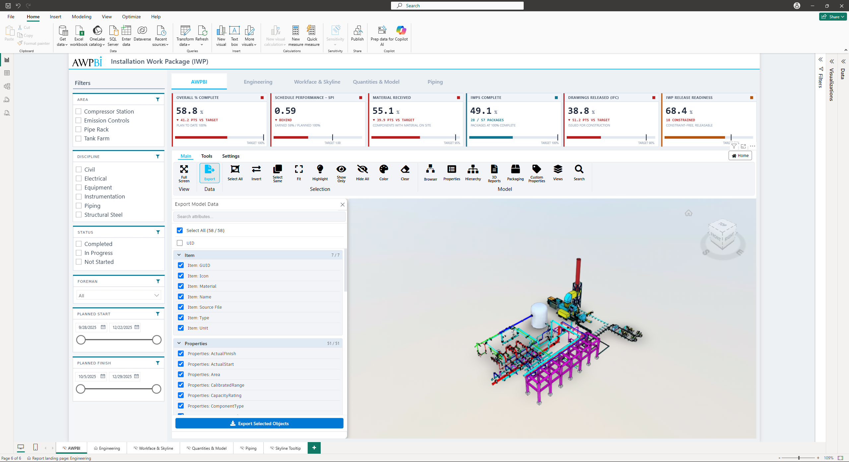Expand the Visualizations pane chevron

click(x=832, y=61)
